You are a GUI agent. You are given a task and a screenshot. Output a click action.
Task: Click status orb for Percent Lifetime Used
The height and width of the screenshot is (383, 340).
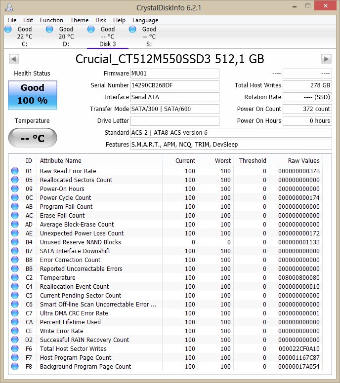tap(15, 322)
